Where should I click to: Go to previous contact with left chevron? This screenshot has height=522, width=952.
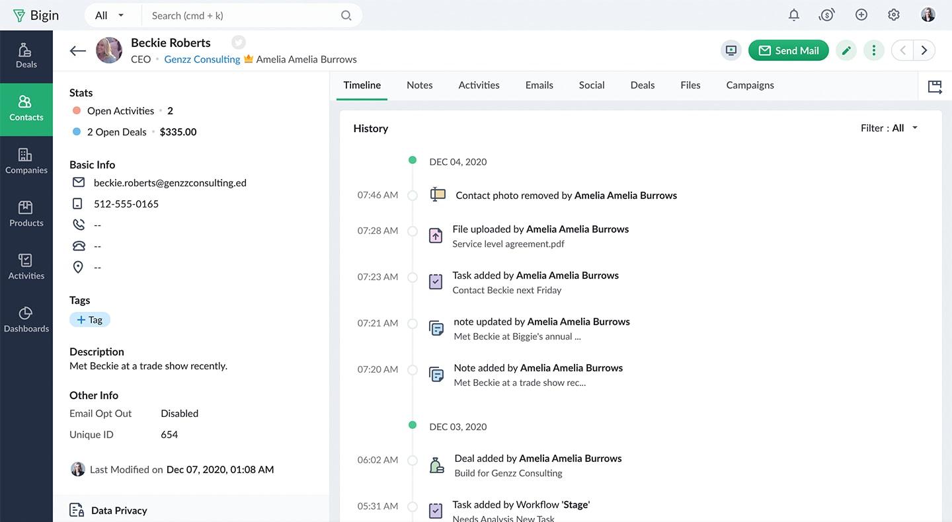click(902, 50)
